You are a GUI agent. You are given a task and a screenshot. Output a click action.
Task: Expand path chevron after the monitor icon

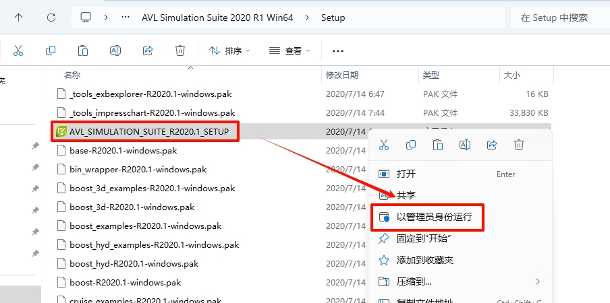point(106,18)
